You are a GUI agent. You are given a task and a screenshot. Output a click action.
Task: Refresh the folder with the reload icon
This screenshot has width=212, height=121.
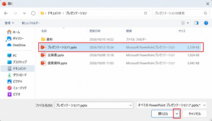tap(145, 13)
